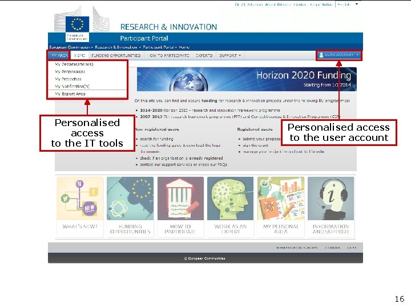Open the English language selector

tap(347, 5)
